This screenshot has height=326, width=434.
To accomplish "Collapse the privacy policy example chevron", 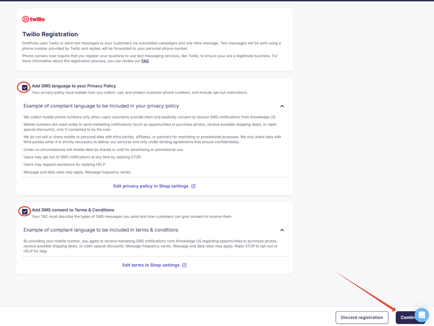I will pyautogui.click(x=282, y=106).
